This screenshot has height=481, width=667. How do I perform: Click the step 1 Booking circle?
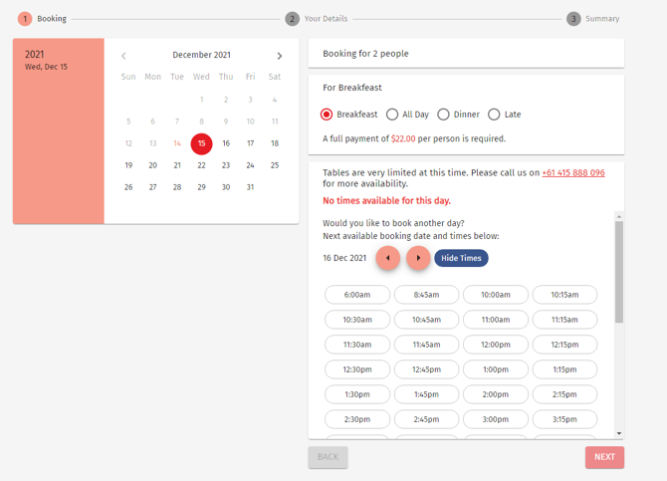tap(25, 19)
